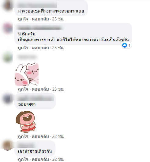This screenshot has width=150, height=162.
Task: Open the first commenter's profile picture
Action: [x=8, y=5]
